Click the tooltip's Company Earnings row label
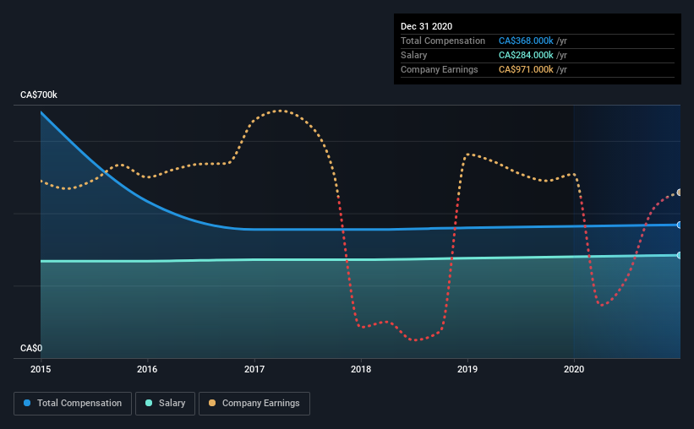Viewport: 694px width, 429px height. click(x=440, y=69)
